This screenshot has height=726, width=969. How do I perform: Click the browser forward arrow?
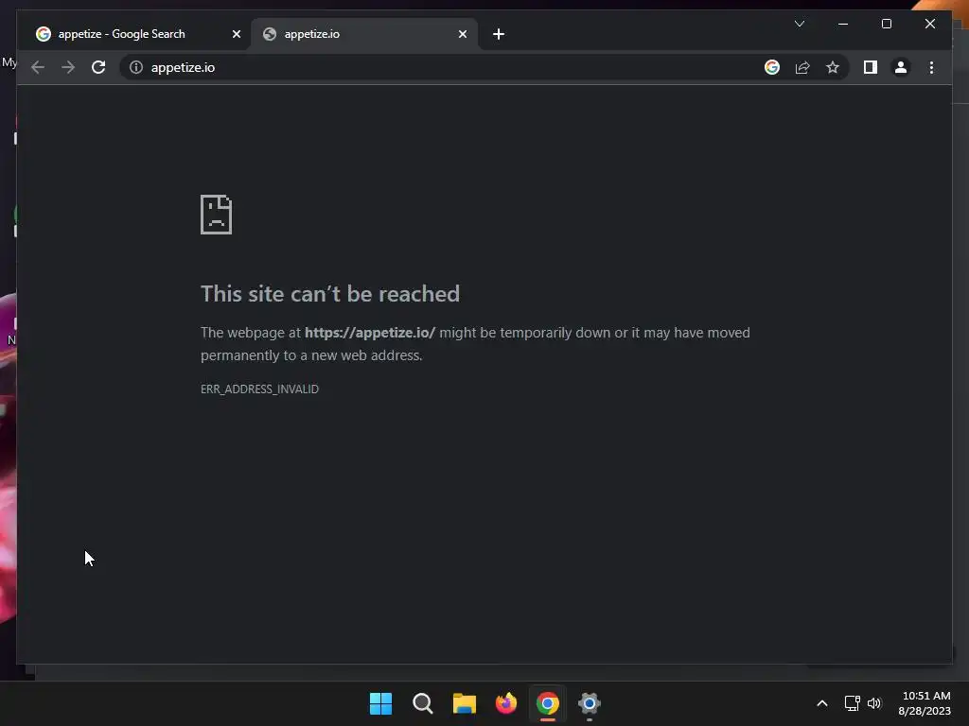tap(68, 67)
